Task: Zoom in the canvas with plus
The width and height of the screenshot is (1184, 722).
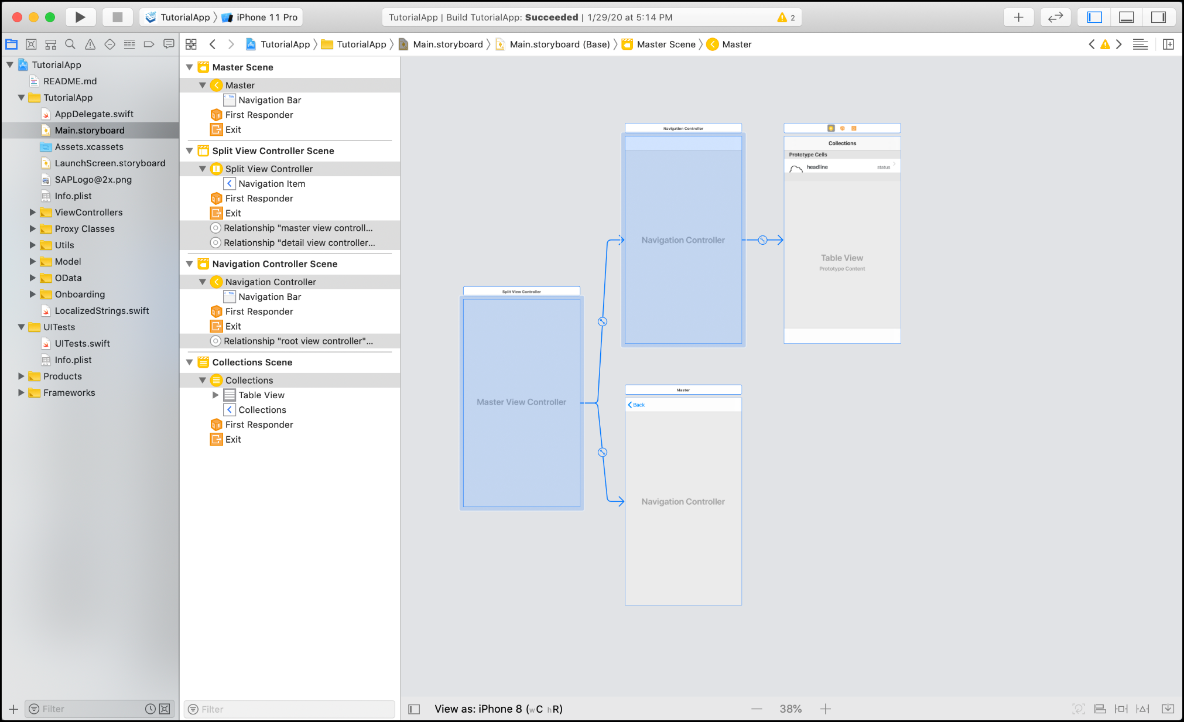Action: click(826, 709)
